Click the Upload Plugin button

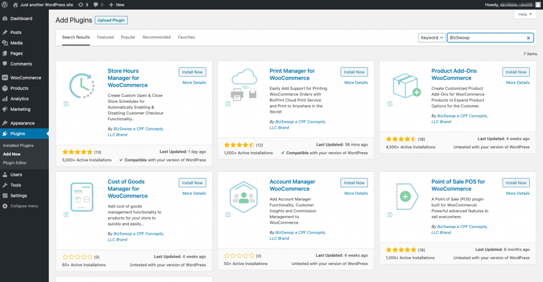tap(111, 20)
